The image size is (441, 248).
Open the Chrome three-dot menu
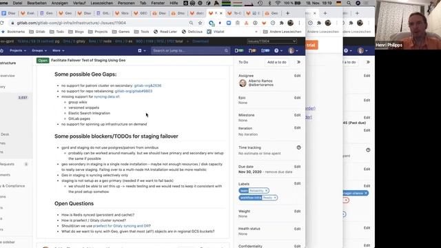299,23
